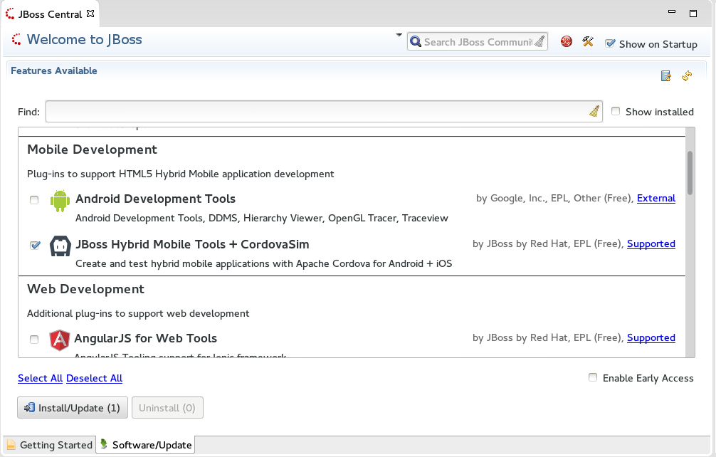Open Supported link for JBoss Hybrid Mobile Tools
Image resolution: width=716 pixels, height=457 pixels.
[651, 243]
